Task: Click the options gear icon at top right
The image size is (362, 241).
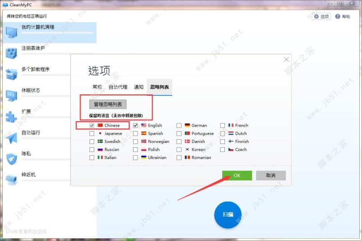Action: click(x=316, y=16)
